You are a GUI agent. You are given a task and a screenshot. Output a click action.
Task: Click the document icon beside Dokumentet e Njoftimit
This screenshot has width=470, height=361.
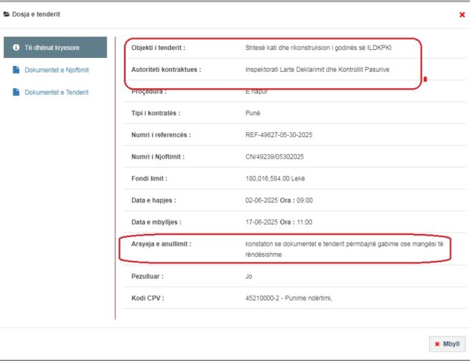16,70
